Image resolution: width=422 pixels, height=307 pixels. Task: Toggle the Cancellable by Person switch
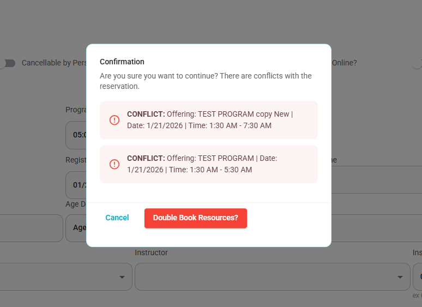point(8,63)
